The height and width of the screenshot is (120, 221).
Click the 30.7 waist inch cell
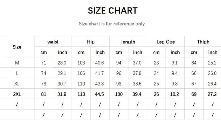(62, 84)
